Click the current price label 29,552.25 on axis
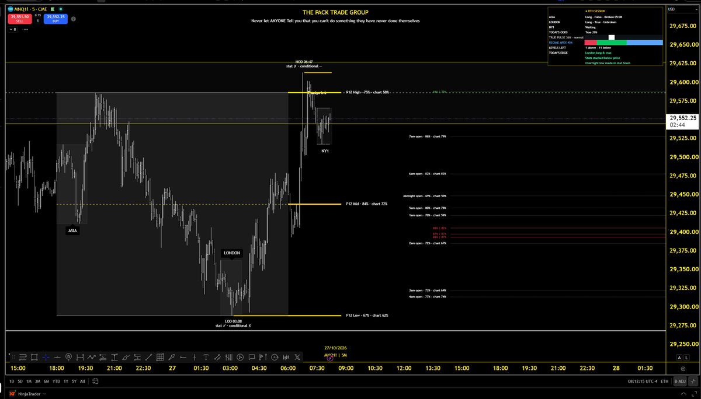Viewport: 701px width, 399px height. tap(682, 118)
